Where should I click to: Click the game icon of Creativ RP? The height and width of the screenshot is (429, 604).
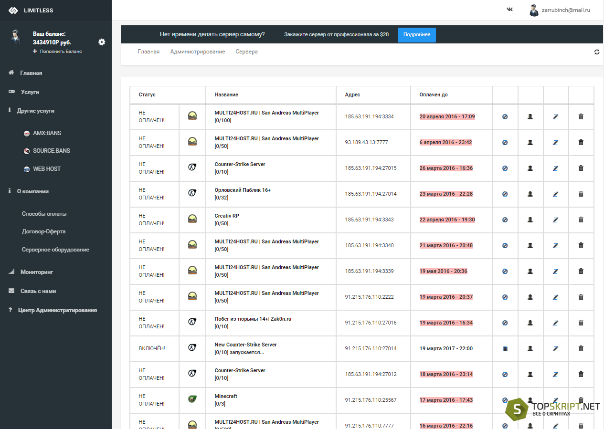point(192,219)
